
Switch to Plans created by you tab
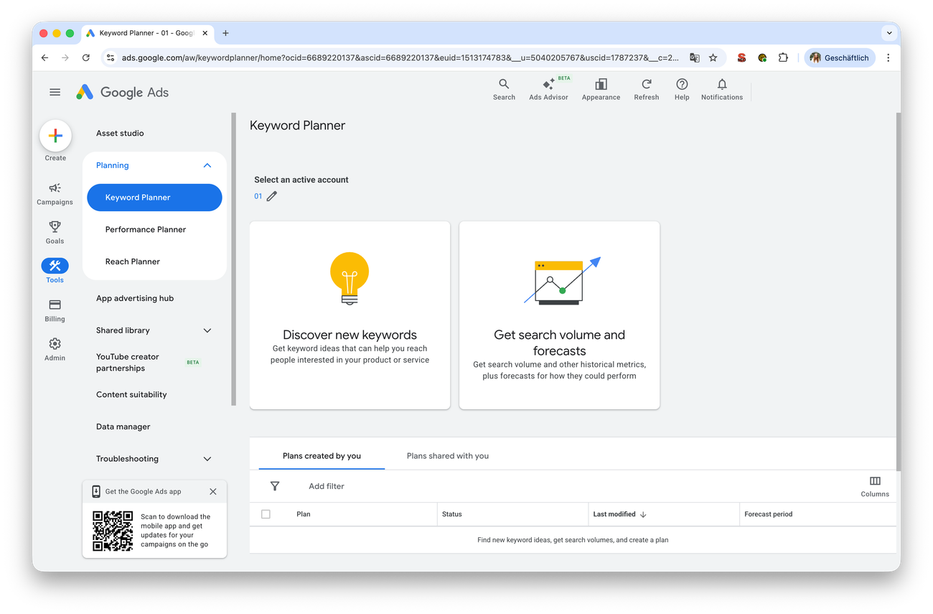[x=322, y=456]
